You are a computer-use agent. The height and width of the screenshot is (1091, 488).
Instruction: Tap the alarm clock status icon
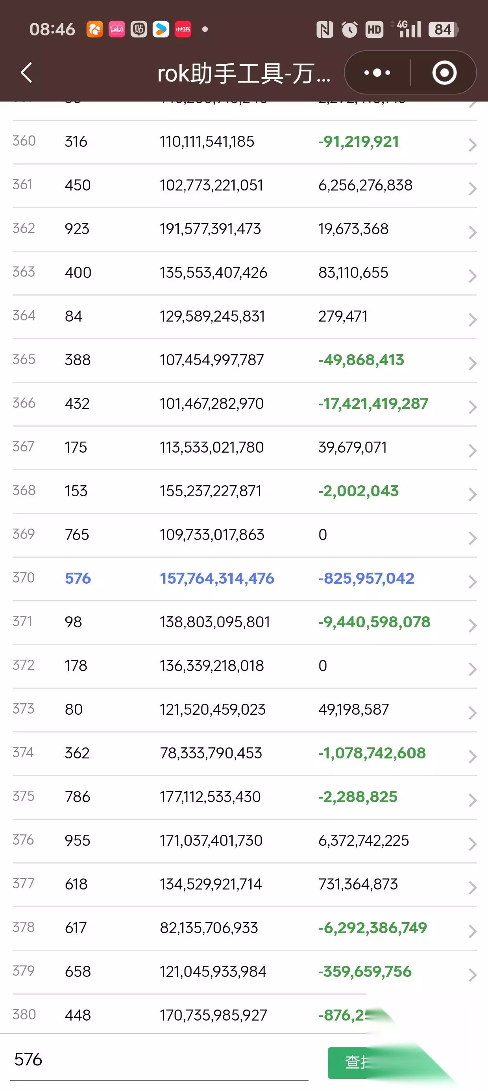tap(349, 29)
